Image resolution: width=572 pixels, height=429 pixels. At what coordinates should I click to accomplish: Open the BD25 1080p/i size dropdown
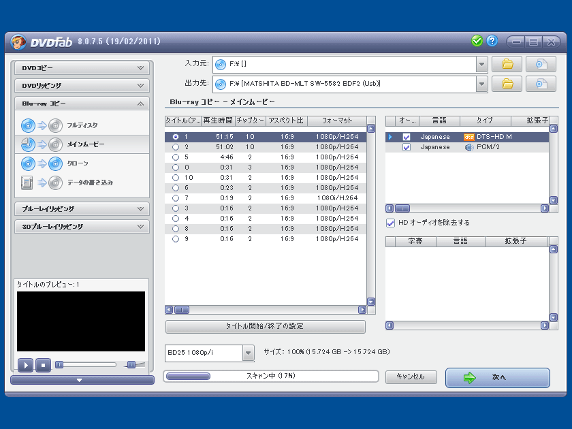coord(248,353)
